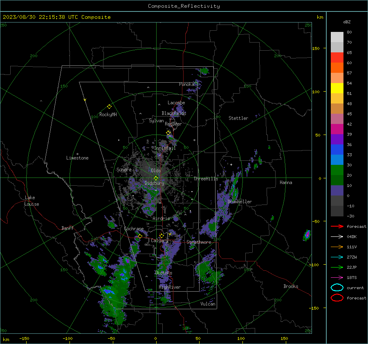Click the Innisfail city label

pos(165,148)
